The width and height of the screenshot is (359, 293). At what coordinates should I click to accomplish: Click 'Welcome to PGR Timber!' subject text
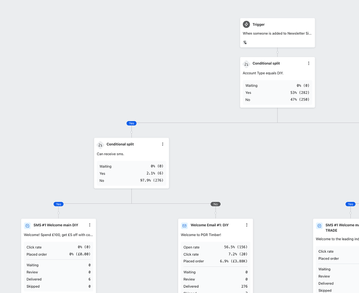pyautogui.click(x=201, y=235)
